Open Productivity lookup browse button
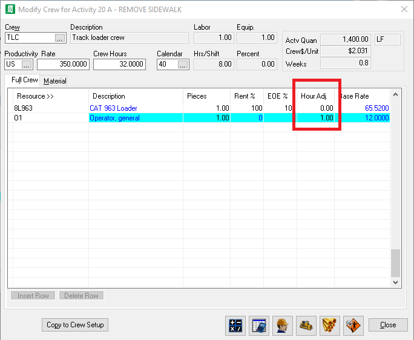The width and height of the screenshot is (414, 340). (x=27, y=64)
